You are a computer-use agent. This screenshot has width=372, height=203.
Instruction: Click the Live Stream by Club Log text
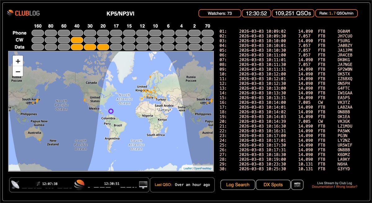click(334, 183)
